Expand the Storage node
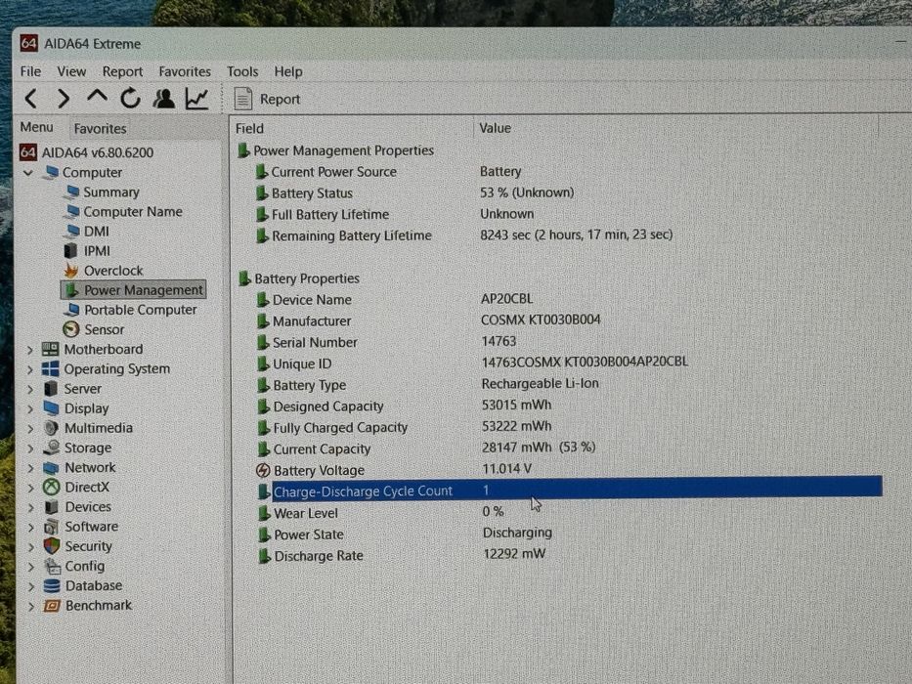Viewport: 912px width, 684px height. pos(29,449)
